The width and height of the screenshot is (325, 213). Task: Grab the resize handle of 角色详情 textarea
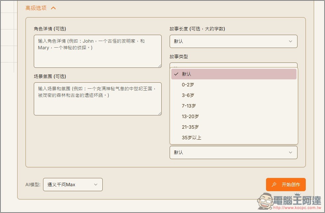(x=160, y=66)
